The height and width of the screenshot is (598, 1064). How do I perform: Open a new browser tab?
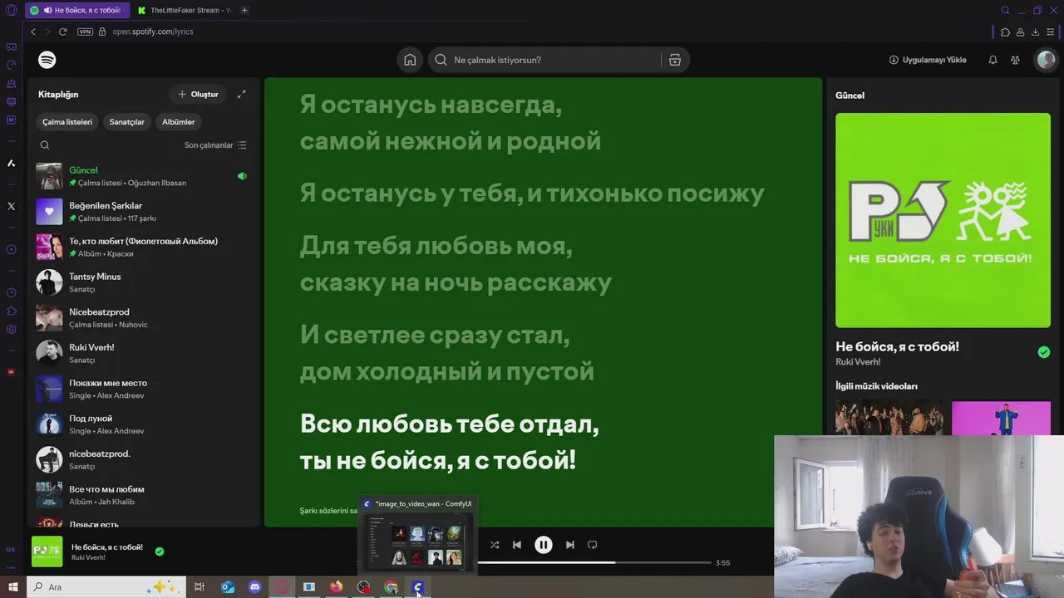click(244, 10)
